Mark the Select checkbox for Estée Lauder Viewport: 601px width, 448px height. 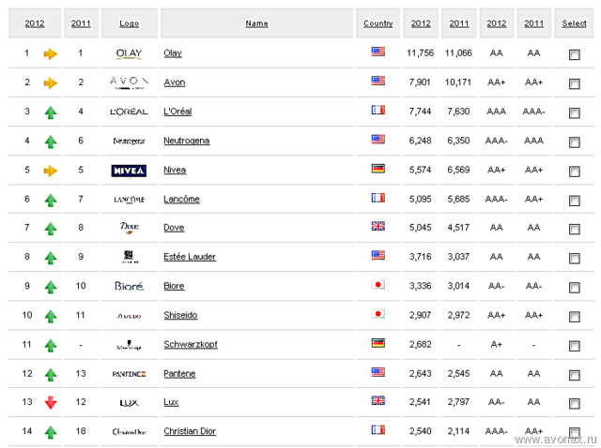click(x=574, y=259)
